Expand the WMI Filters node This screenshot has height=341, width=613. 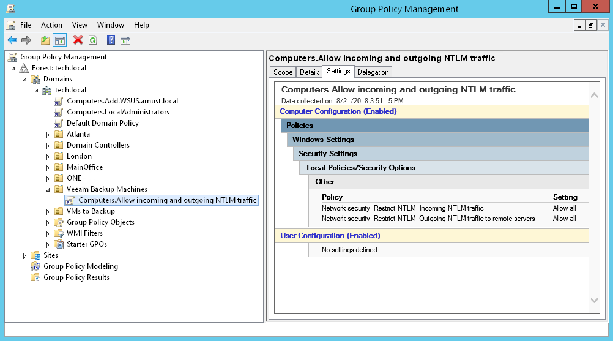[x=48, y=233]
